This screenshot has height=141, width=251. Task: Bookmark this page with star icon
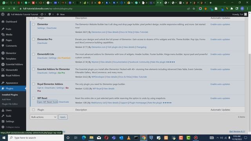pos(194,9)
